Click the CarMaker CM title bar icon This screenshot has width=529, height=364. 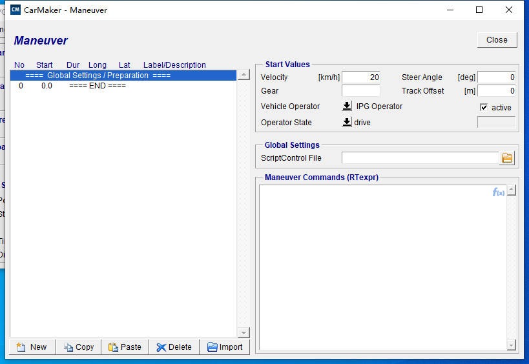point(16,10)
